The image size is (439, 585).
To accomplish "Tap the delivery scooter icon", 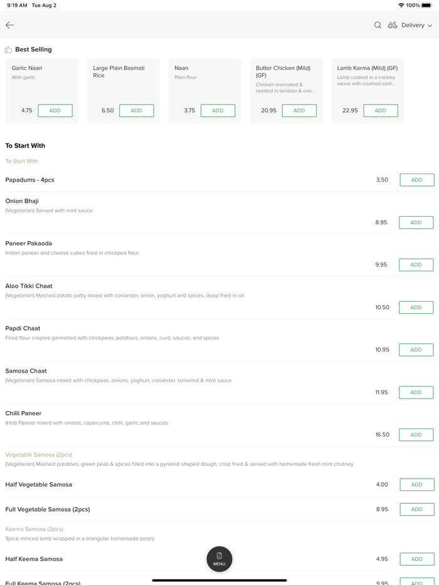I will [x=393, y=25].
